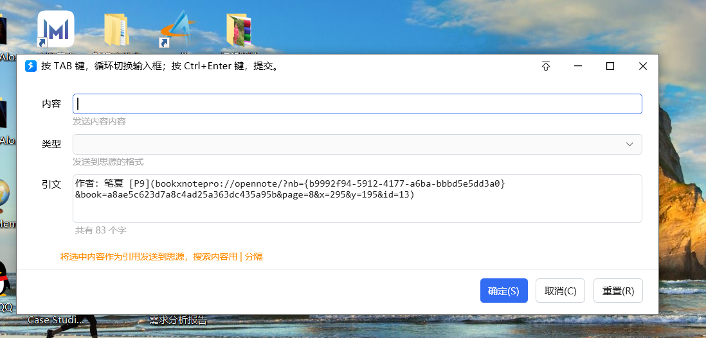Select the Case Studi... desktop label
Image resolution: width=706 pixels, height=338 pixels.
pos(56,320)
